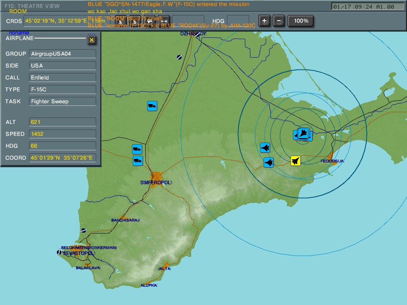Click the ALT value 621
The width and height of the screenshot is (407, 305).
pos(62,122)
